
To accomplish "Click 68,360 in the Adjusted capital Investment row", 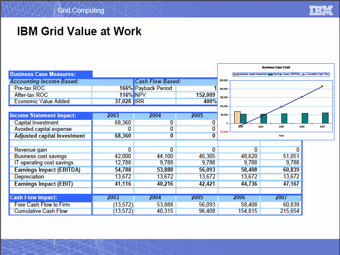I will pyautogui.click(x=123, y=136).
